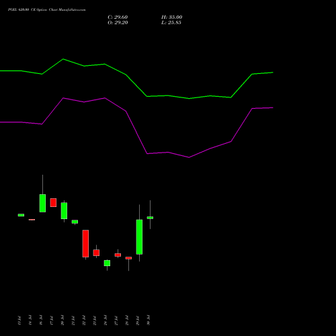
Task: Click the open value O: 29.20
Action: [118, 23]
